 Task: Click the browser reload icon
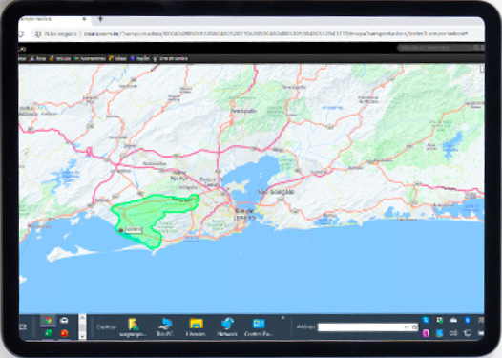[21, 33]
